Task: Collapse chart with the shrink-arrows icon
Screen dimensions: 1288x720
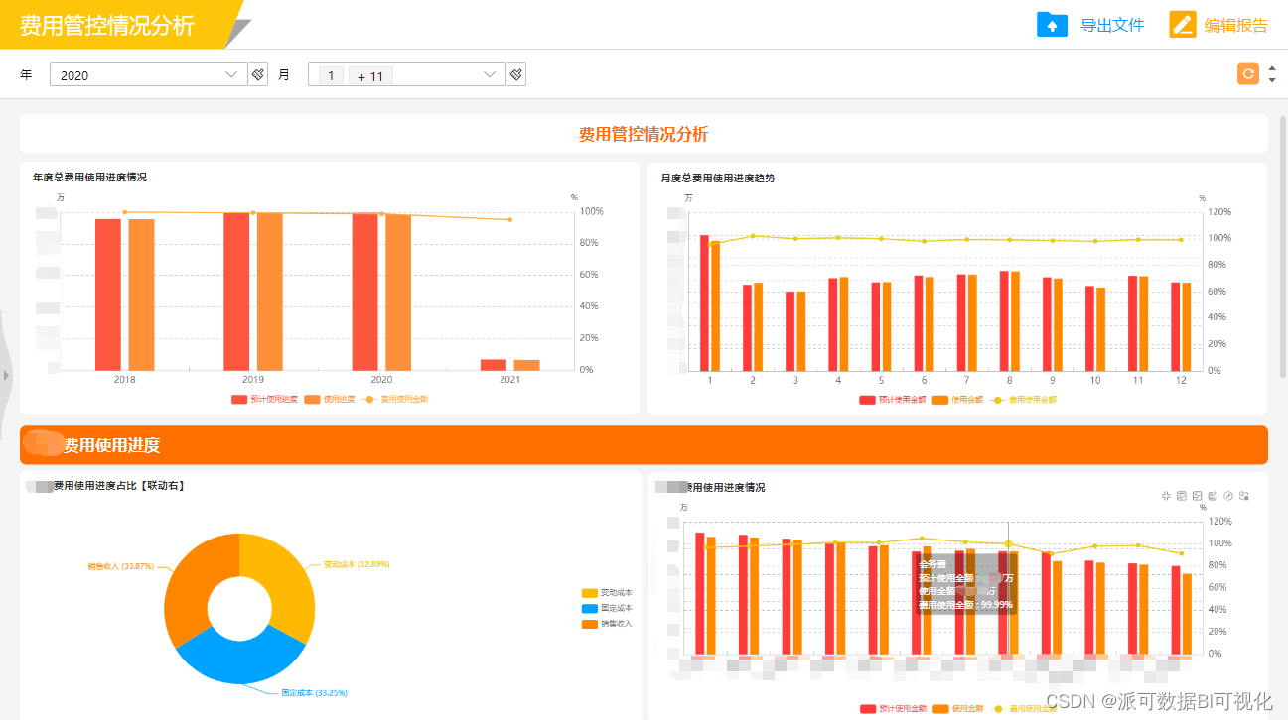Action: point(1166,496)
